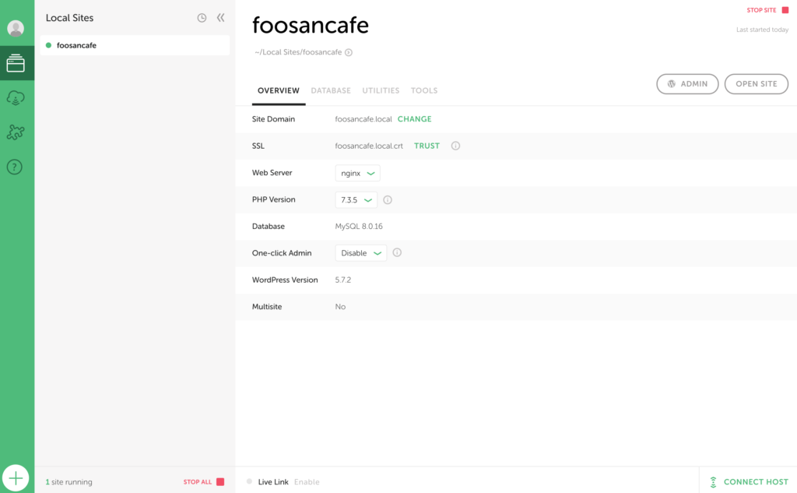Screen dimensions: 797x493
Task: Click the Open Site button
Action: [x=756, y=84]
